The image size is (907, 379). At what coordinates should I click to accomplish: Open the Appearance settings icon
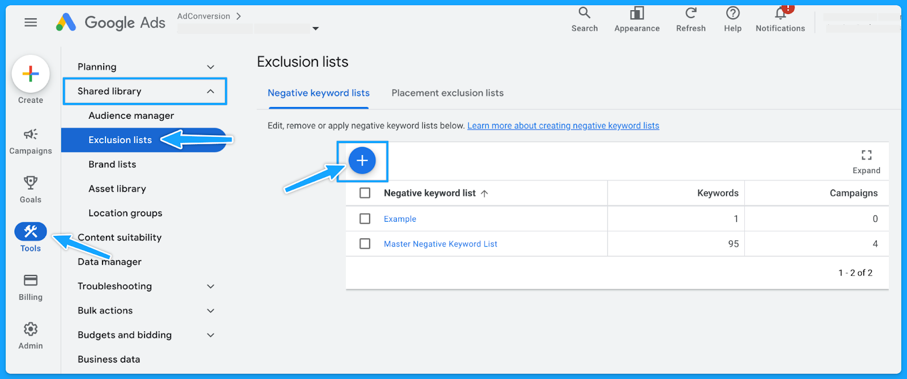pyautogui.click(x=637, y=13)
